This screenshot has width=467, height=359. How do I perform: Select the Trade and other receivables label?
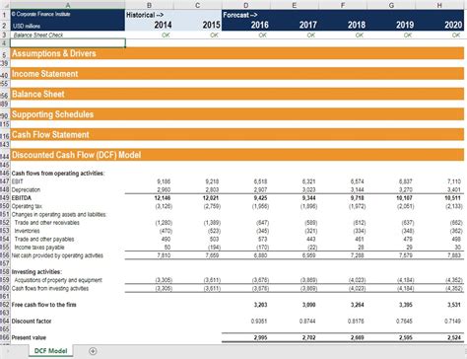[x=47, y=223]
